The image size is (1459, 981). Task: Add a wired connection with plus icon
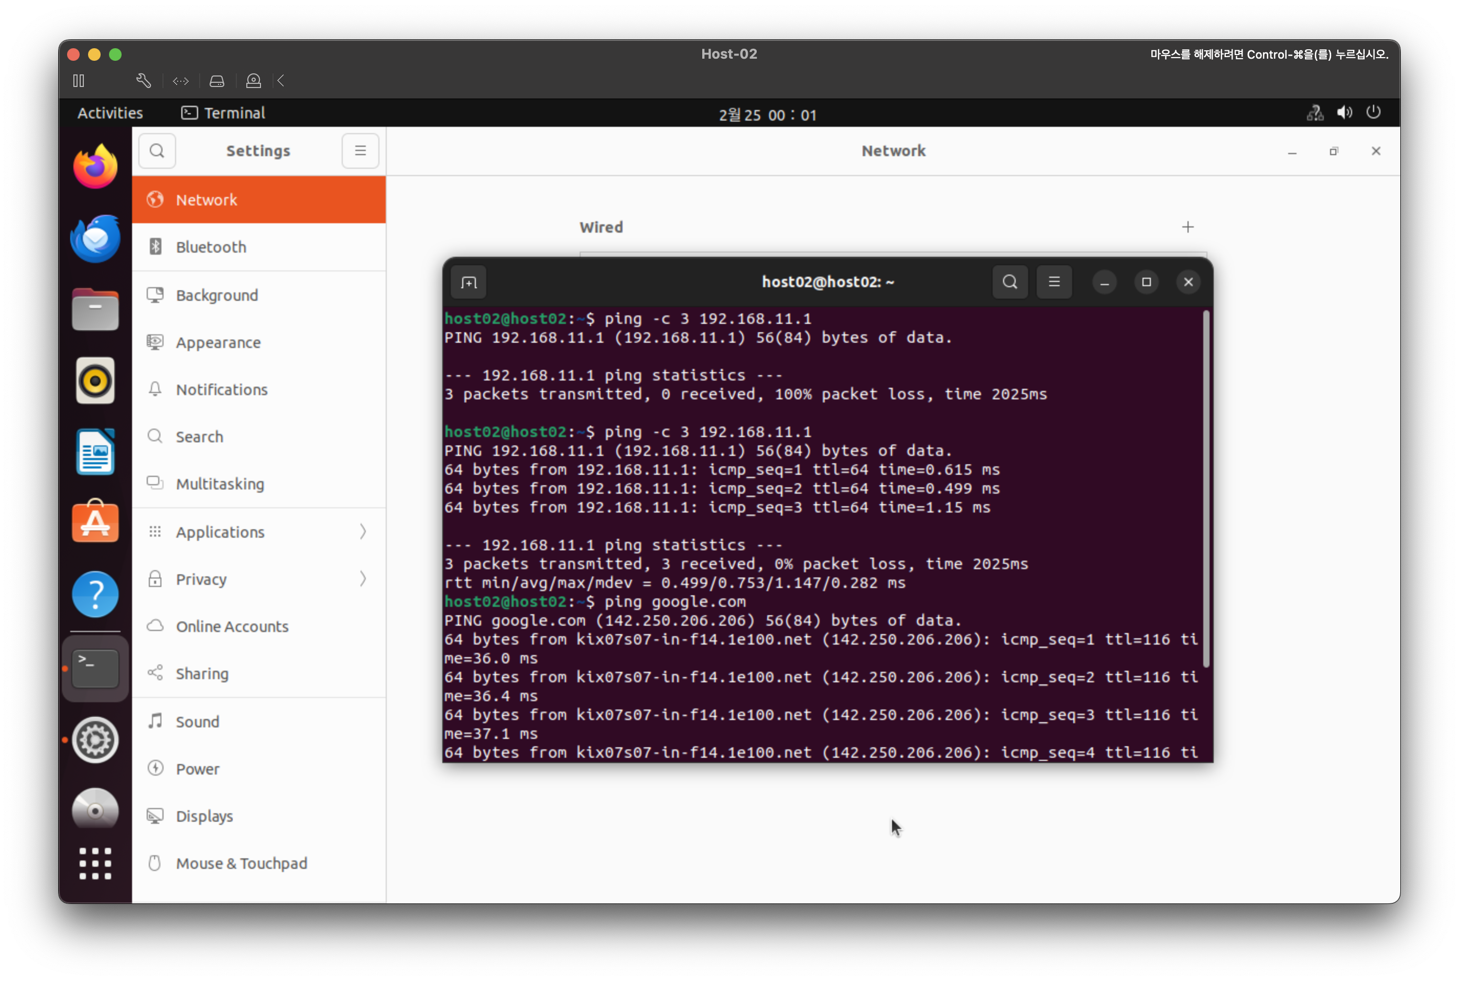tap(1188, 227)
